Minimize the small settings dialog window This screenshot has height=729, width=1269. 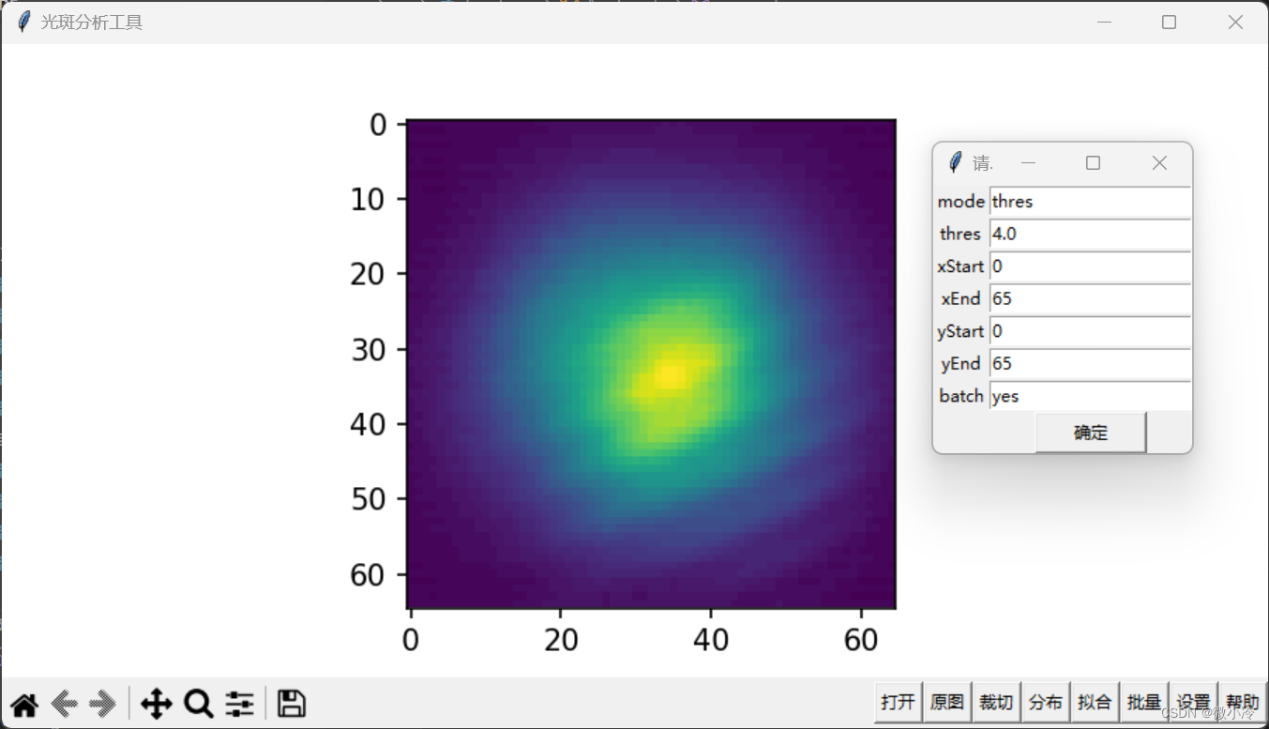pyautogui.click(x=1028, y=163)
